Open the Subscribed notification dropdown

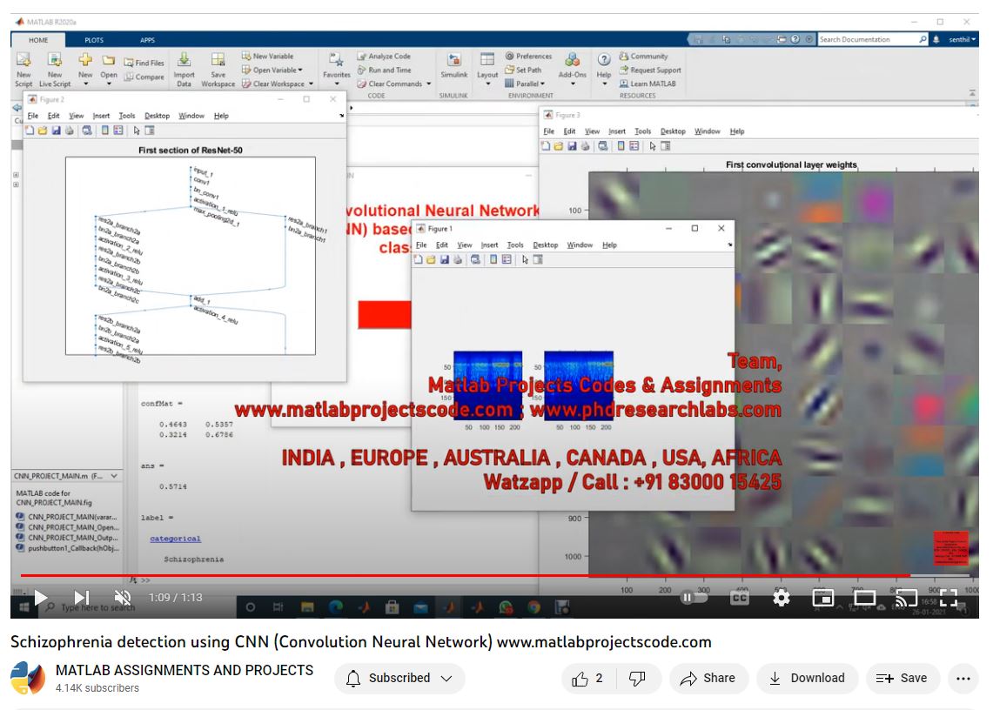399,679
